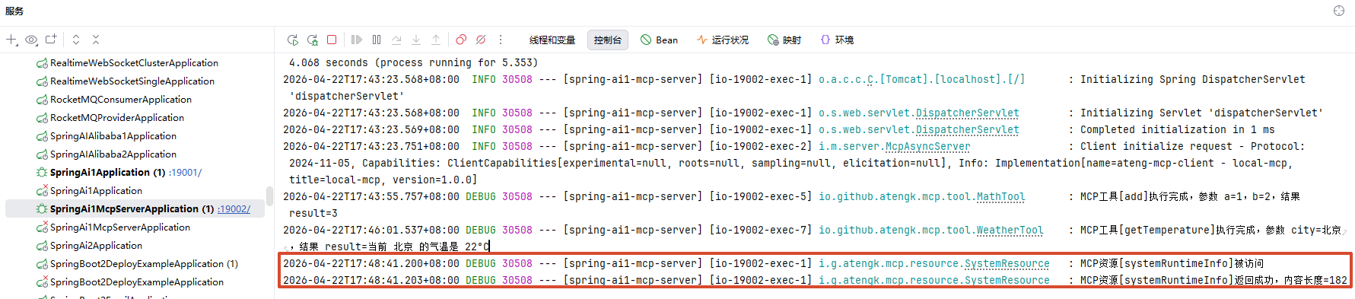Click the icon beside RealtimeWebSocketClusterApplication
The image size is (1355, 299).
[42, 63]
